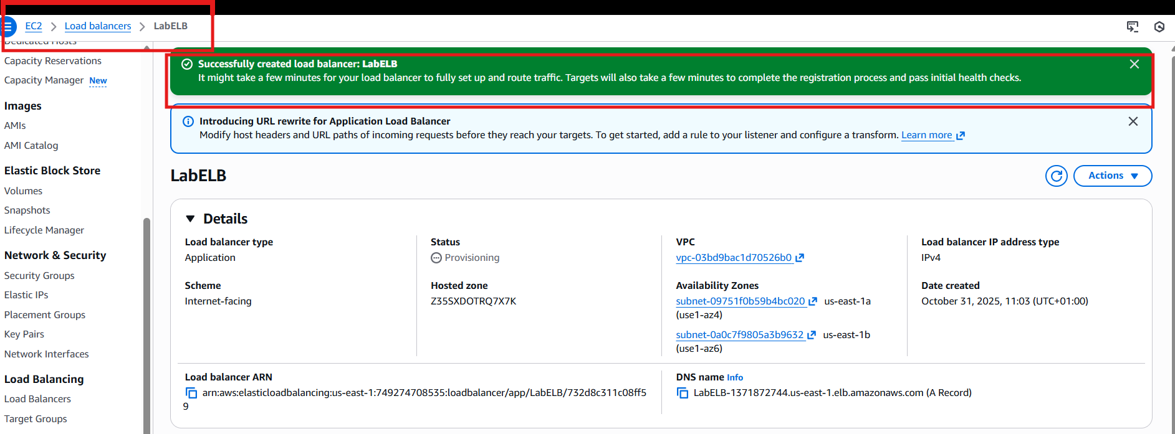Click the hexagon settings icon top right
This screenshot has height=434, width=1175.
[1159, 26]
